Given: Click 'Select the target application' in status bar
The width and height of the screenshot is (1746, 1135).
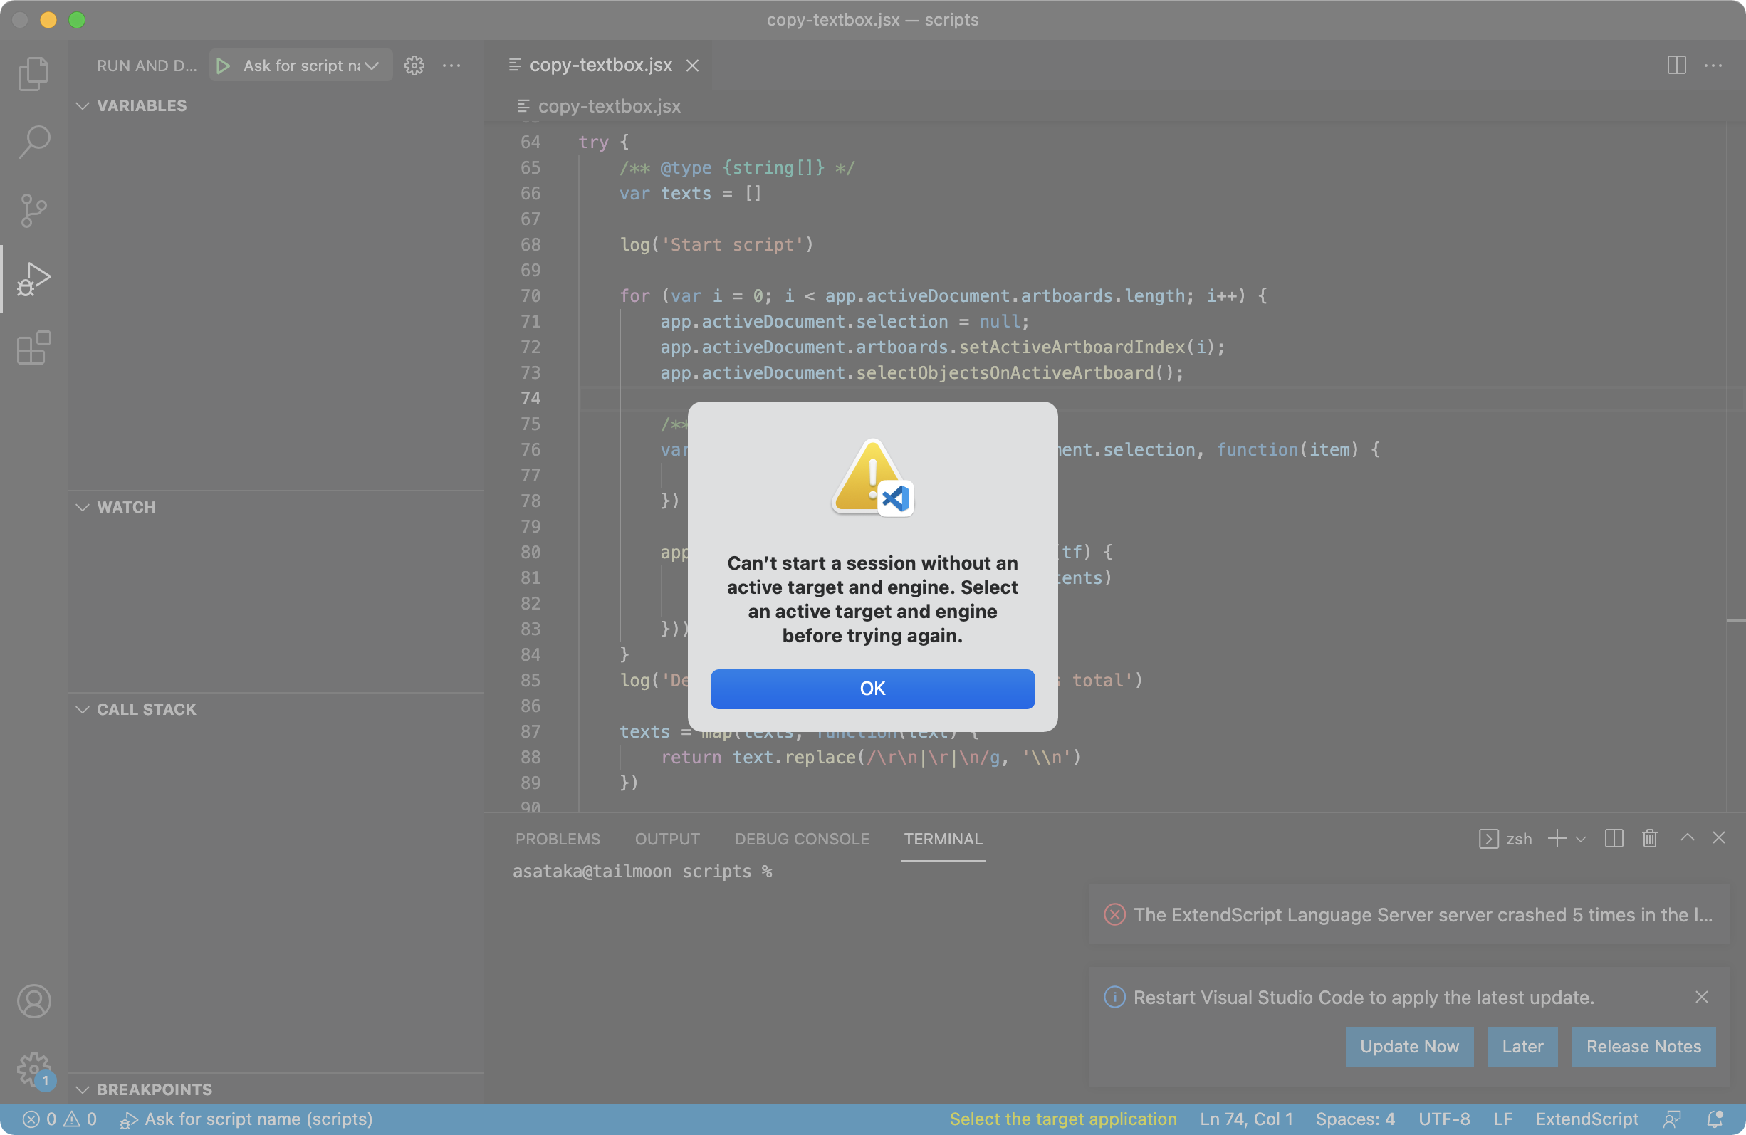Looking at the screenshot, I should [1062, 1119].
